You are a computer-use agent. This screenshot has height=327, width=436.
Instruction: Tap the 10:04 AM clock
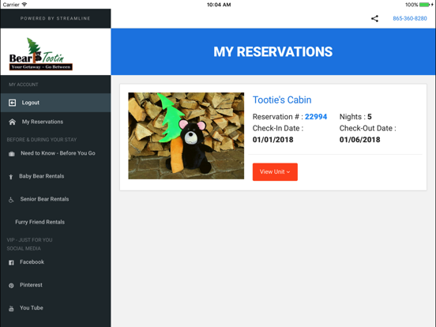pos(219,5)
